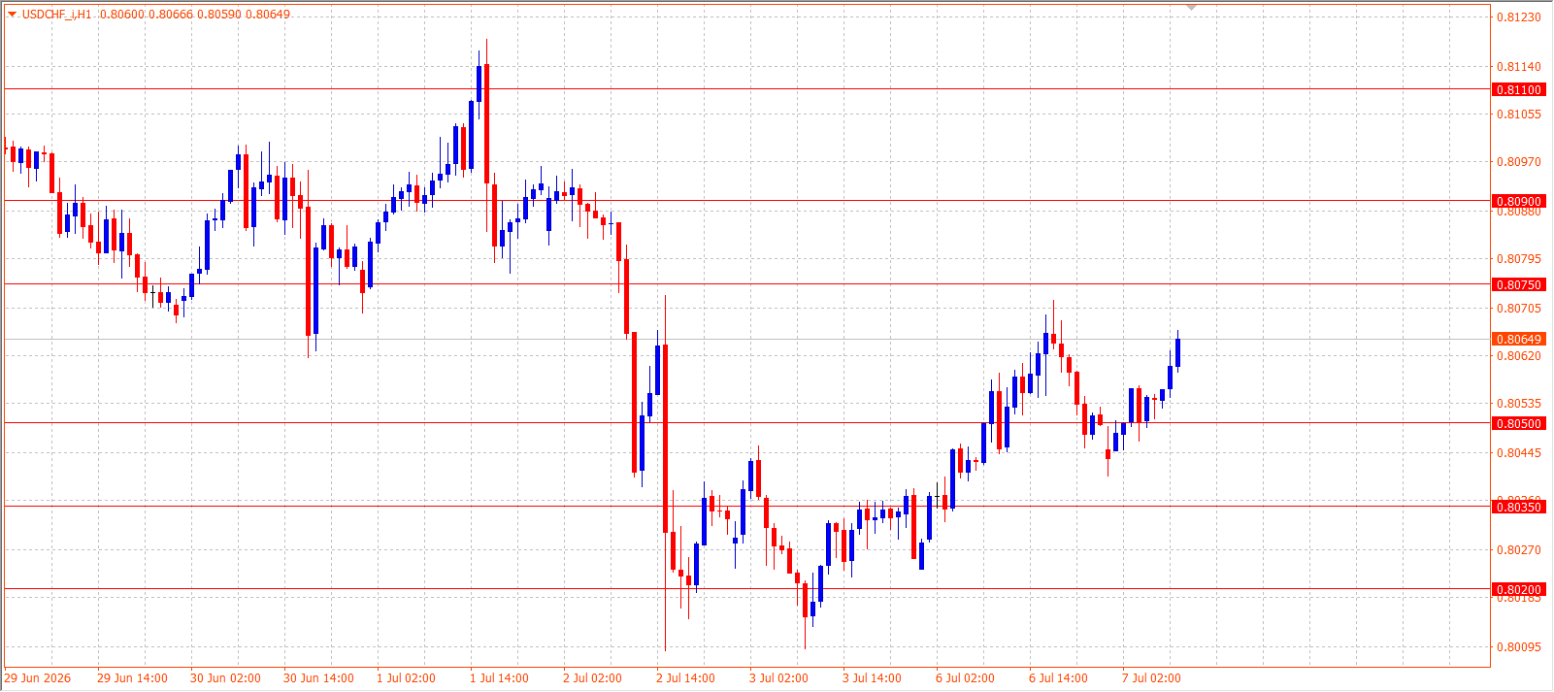Click the 0.80535 price scale label
1554x692 pixels.
1518,404
